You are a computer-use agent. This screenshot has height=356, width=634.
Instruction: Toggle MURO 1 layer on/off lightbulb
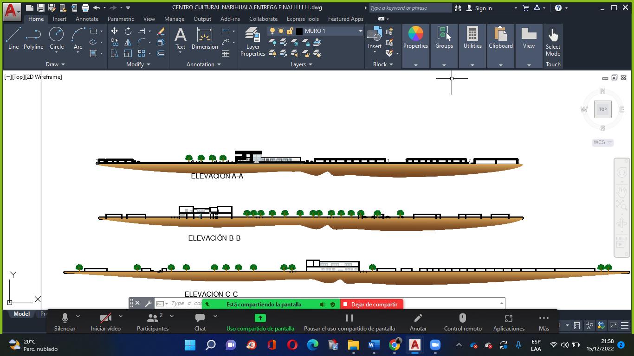[x=272, y=31]
